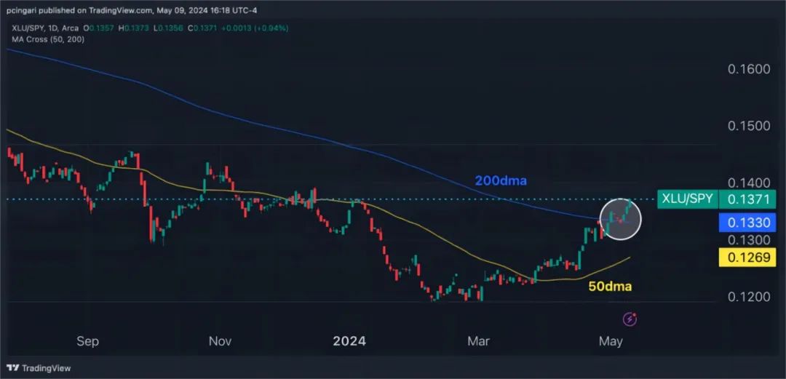Click the 0.1300 price axis label
786x379 pixels.
click(749, 239)
